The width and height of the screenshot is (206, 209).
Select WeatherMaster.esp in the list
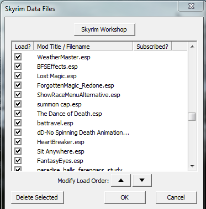coord(64,57)
